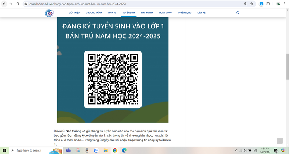Open the LIÊN HỆ menu
Viewport: 289px width, 154px height.
click(201, 12)
